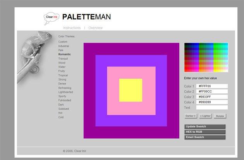Click the Email Swatch button
This screenshot has height=160, width=244.
click(x=204, y=137)
